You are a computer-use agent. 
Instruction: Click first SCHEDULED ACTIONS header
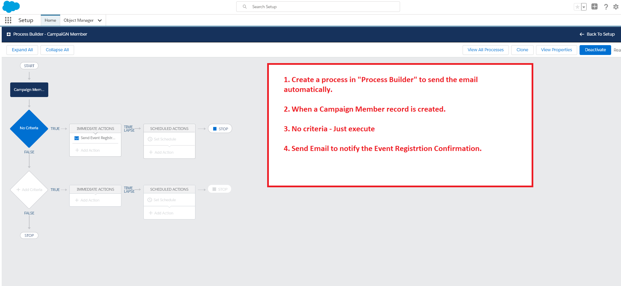click(x=169, y=129)
